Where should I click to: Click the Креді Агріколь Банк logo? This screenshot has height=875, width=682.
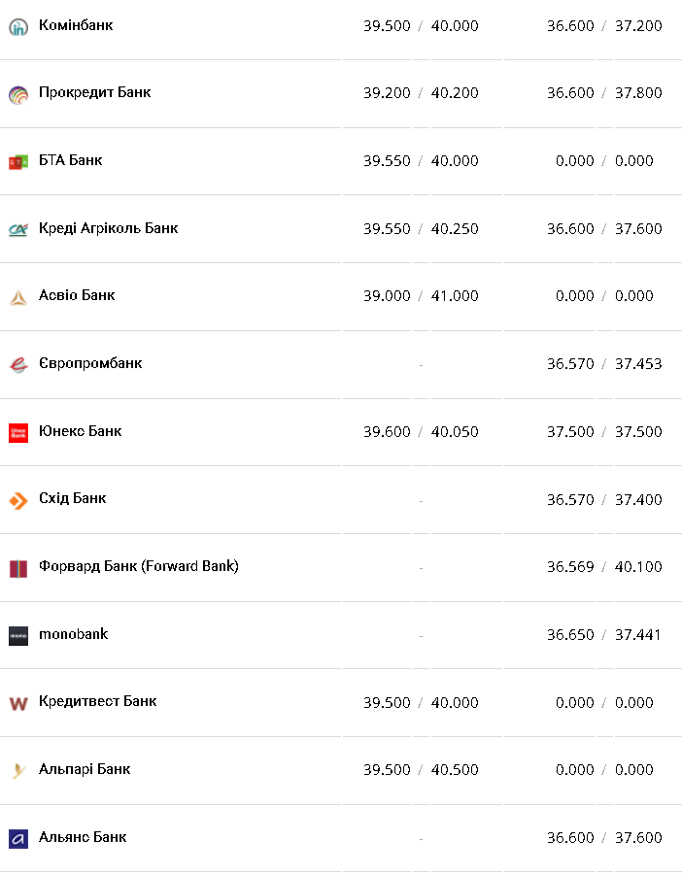pos(18,230)
